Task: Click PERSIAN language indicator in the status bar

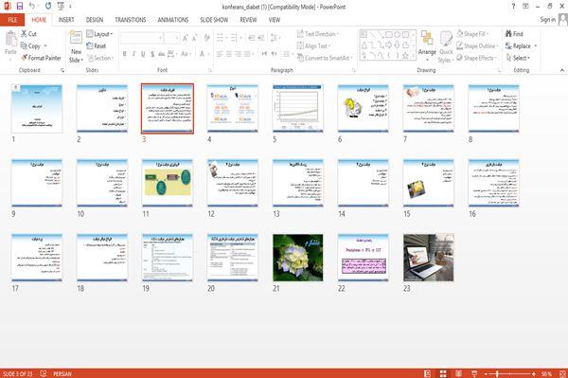Action: pyautogui.click(x=62, y=373)
